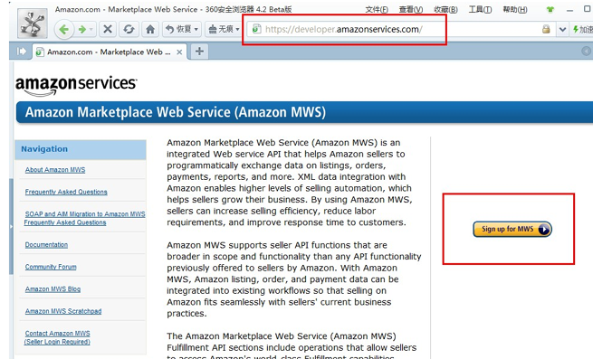This screenshot has width=593, height=359.
Task: Open the 查看(V) menu
Action: coord(411,9)
